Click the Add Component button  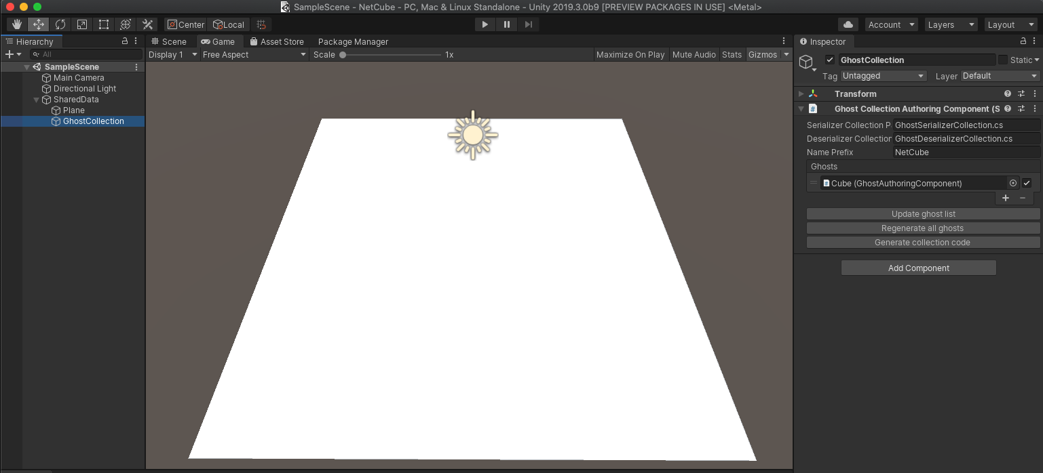[918, 268]
